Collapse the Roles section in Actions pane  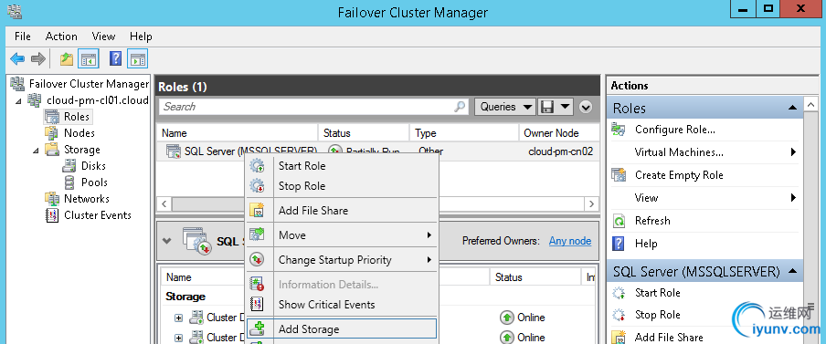point(792,108)
